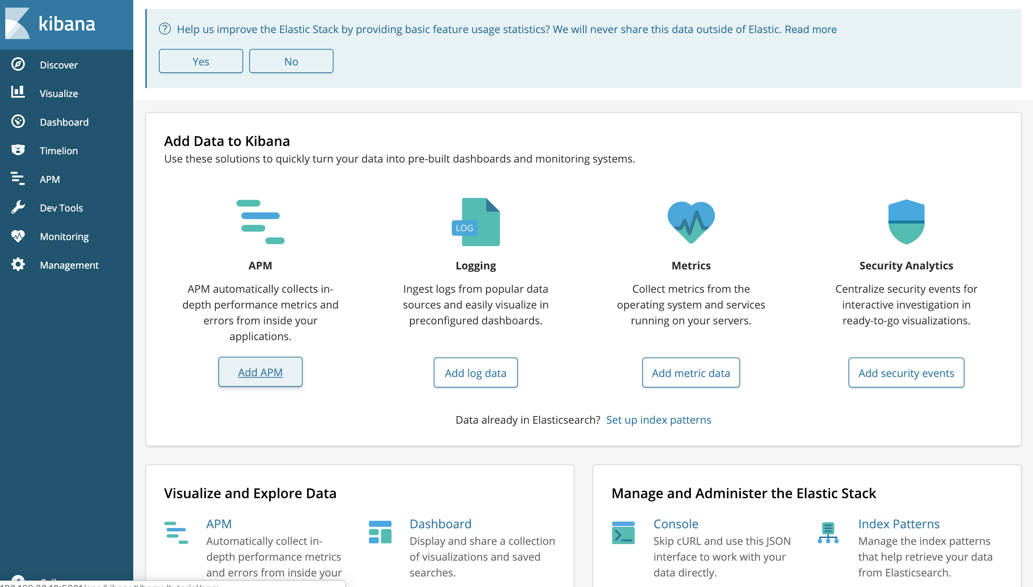The width and height of the screenshot is (1033, 587).
Task: Click the Index Patterns network icon
Action: point(829,532)
